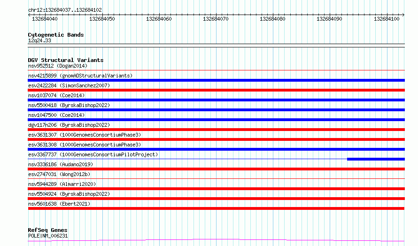
Task: Click the red bar for nsv5504924
Action: pyautogui.click(x=216, y=199)
